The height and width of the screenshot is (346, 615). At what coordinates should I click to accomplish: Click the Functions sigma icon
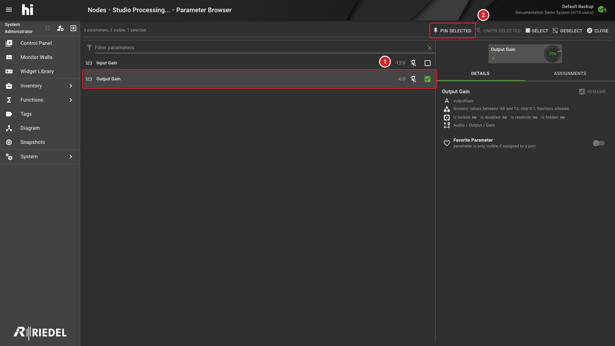coord(9,100)
